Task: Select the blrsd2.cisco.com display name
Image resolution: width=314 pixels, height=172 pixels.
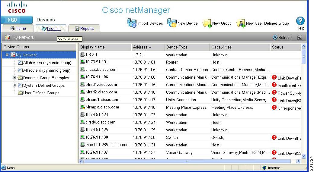Action: pos(101,92)
